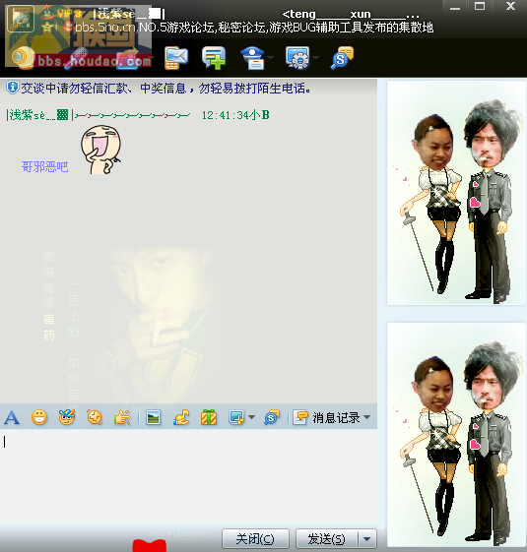Click the message text input box
The image size is (527, 552).
click(x=188, y=477)
